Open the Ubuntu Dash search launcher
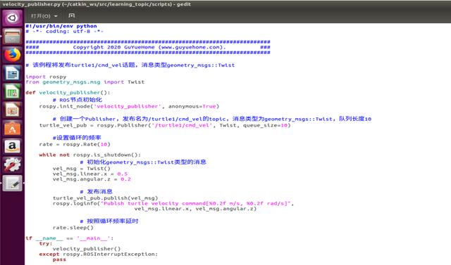 click(12, 18)
